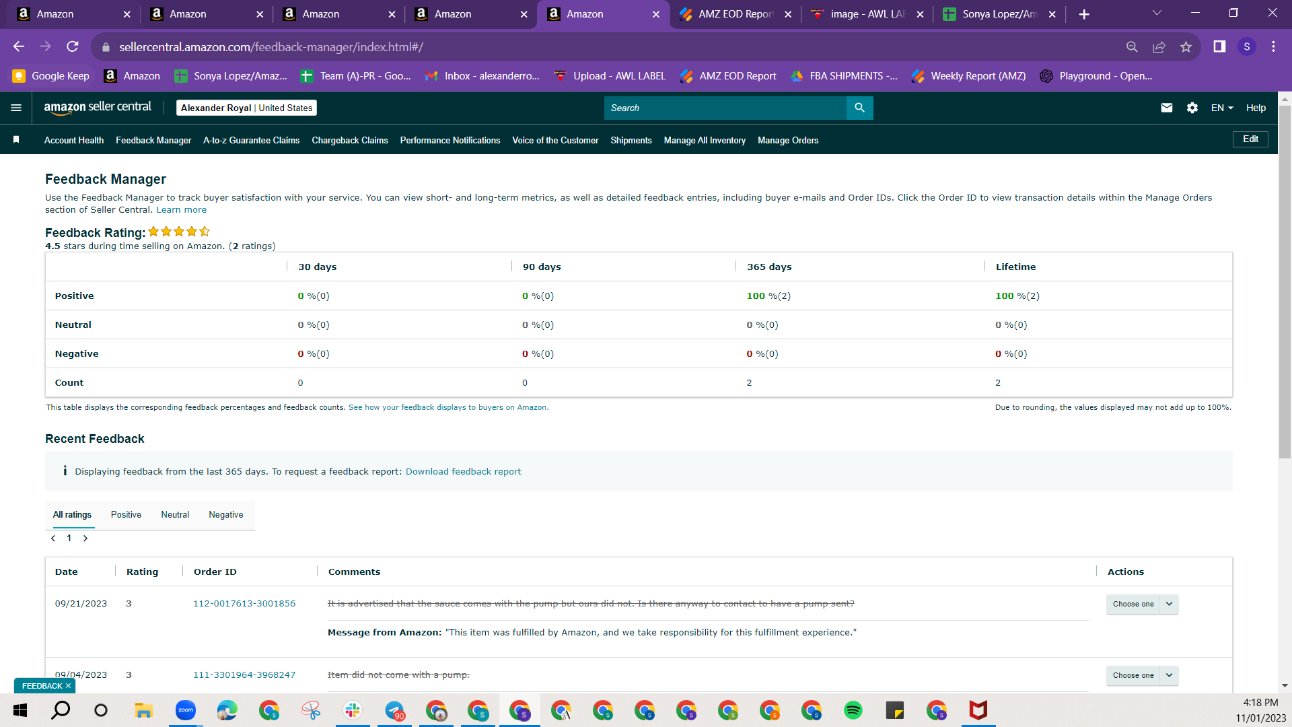Open the Help link in the header
Screen dimensions: 1292x727
(1256, 108)
